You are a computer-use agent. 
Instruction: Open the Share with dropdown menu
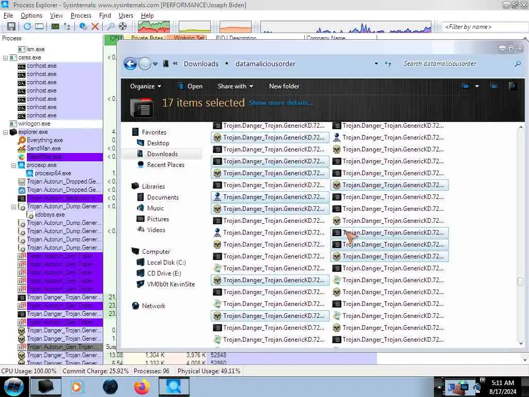[x=235, y=86]
